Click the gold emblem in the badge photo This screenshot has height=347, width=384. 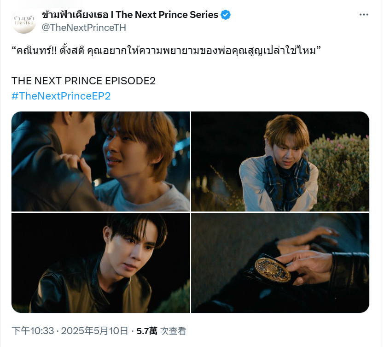273,269
